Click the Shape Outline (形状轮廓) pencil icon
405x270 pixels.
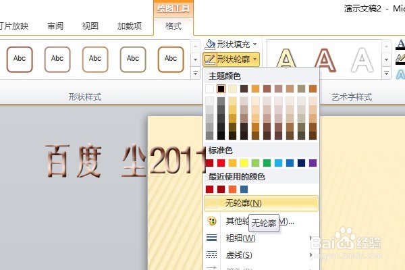pyautogui.click(x=209, y=59)
